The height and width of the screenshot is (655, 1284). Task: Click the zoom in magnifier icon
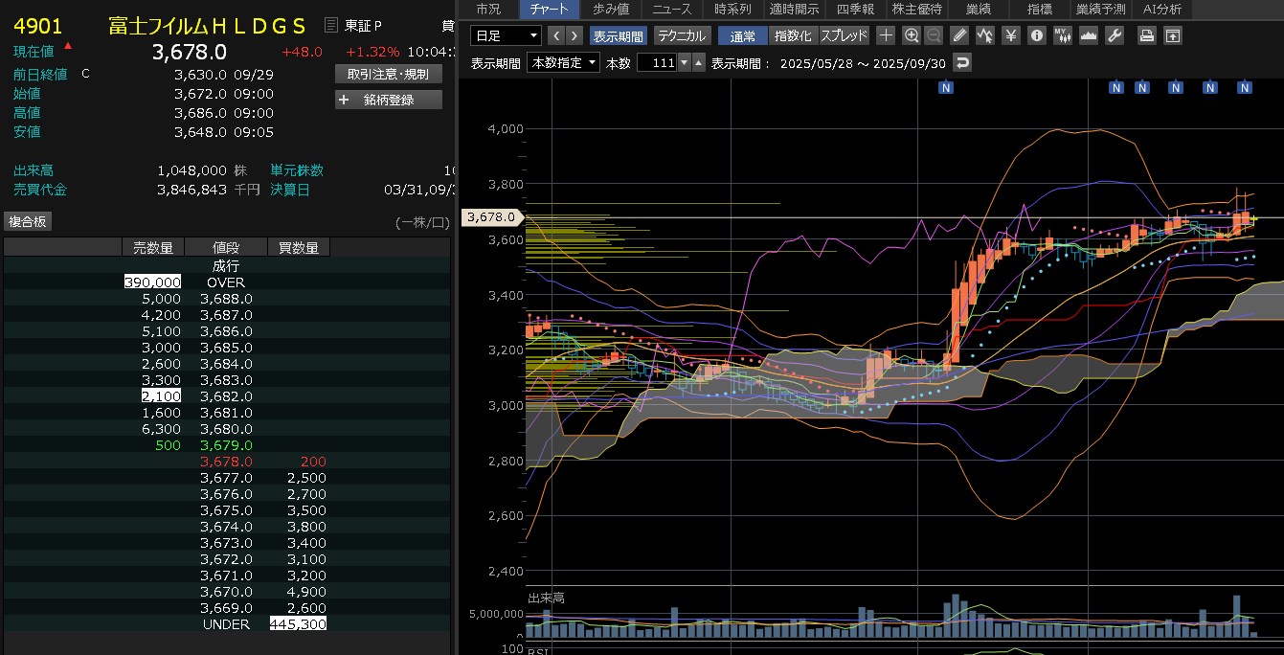911,35
